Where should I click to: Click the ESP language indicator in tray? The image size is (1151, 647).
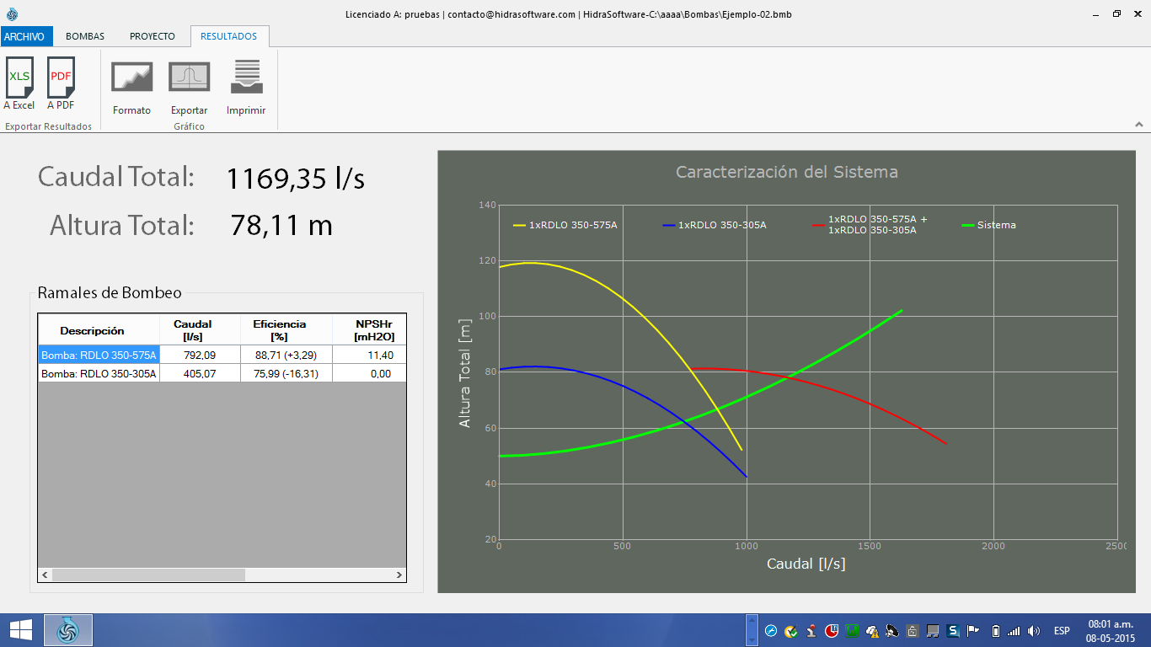tap(1062, 631)
